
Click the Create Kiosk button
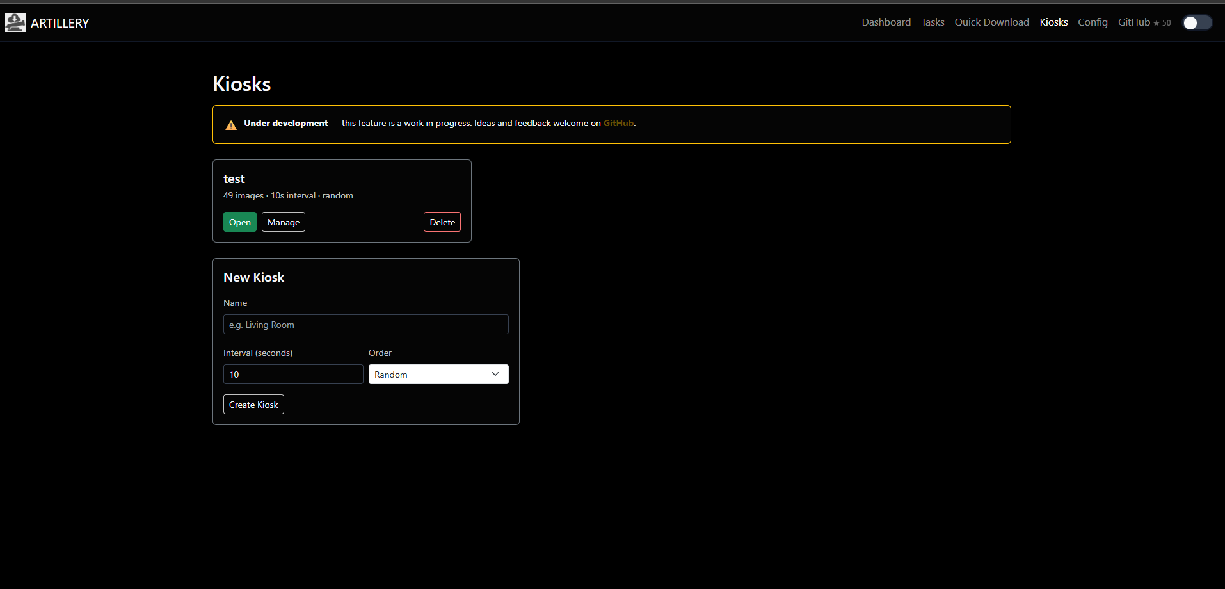click(x=253, y=405)
